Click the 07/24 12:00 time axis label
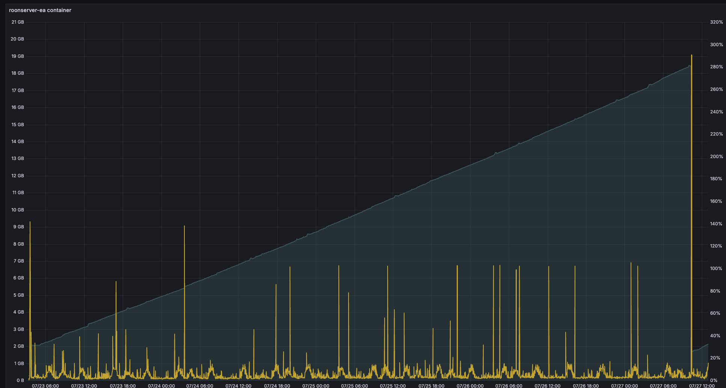 (x=238, y=385)
